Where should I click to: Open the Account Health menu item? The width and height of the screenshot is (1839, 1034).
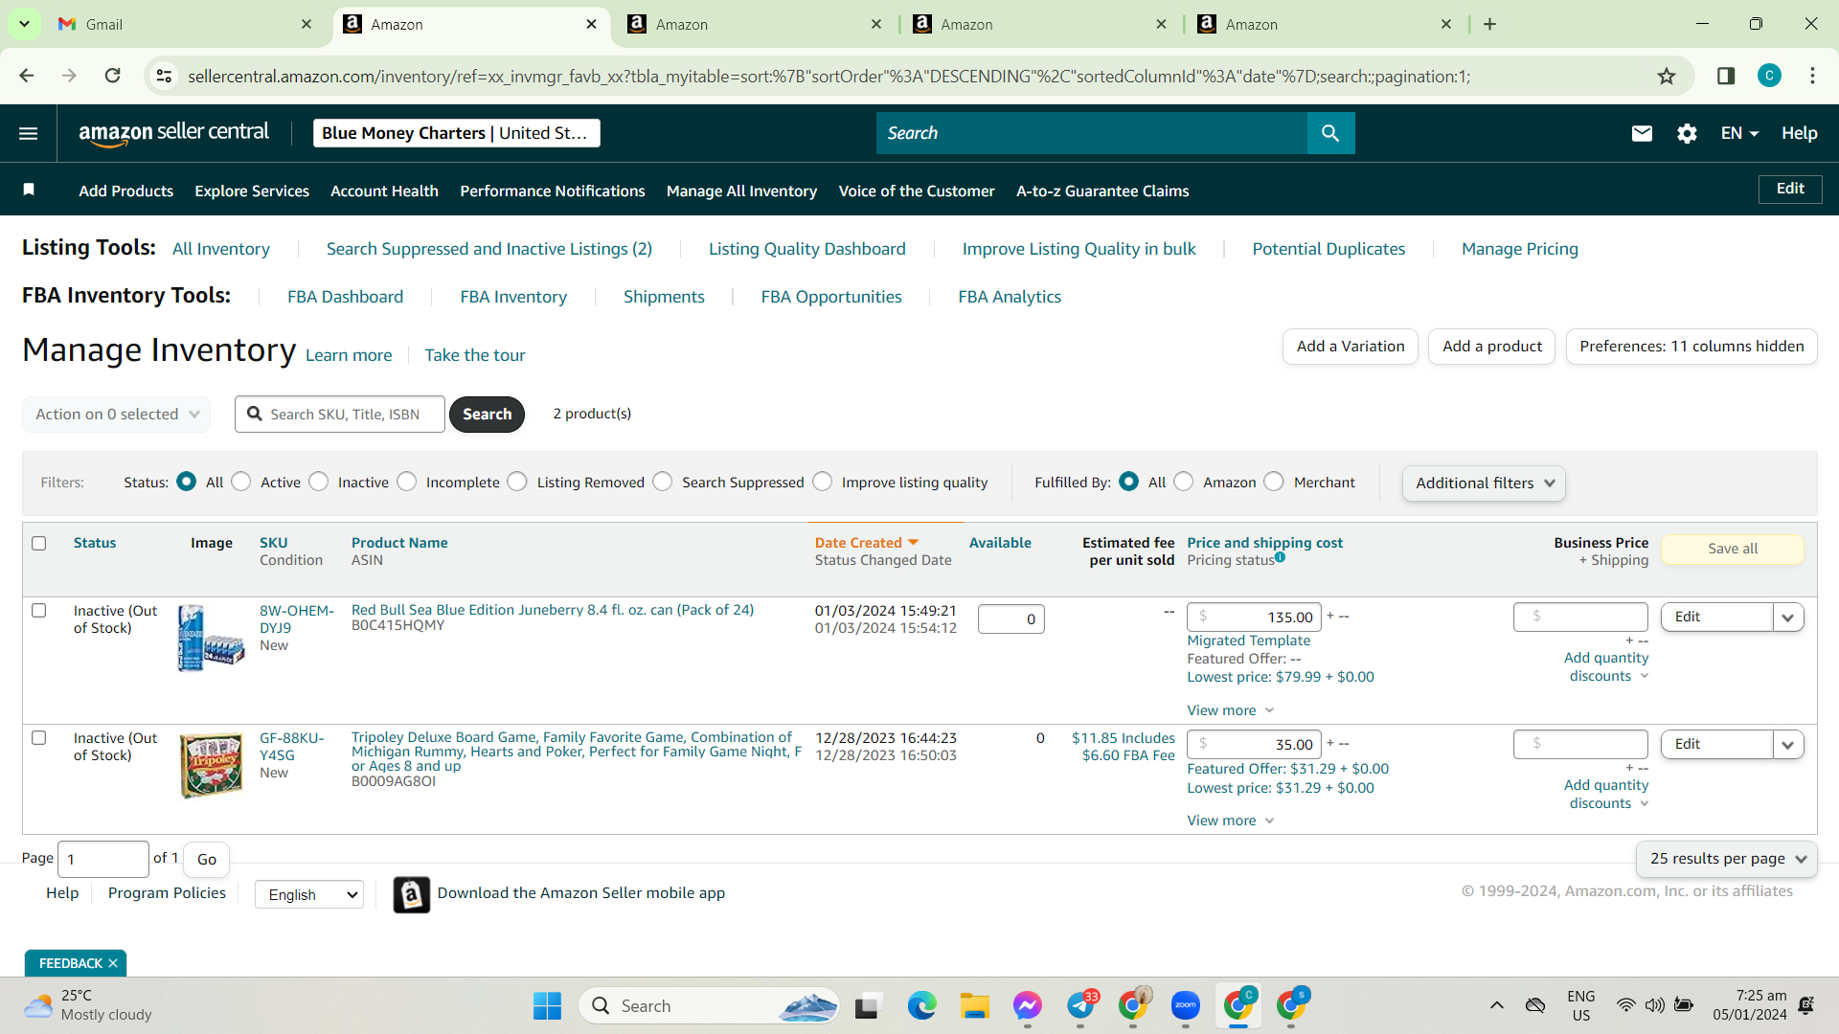384,191
